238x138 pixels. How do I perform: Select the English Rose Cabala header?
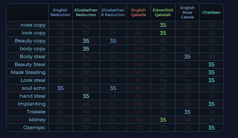click(187, 13)
